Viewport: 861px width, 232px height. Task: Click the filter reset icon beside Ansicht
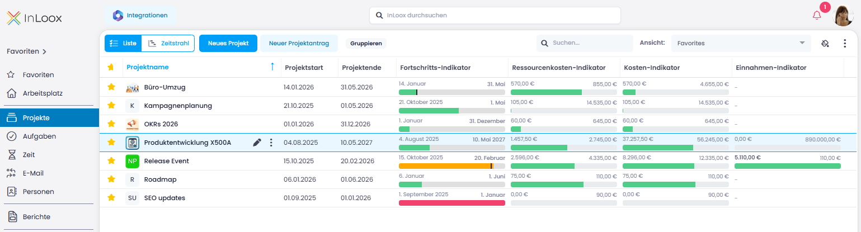click(825, 44)
